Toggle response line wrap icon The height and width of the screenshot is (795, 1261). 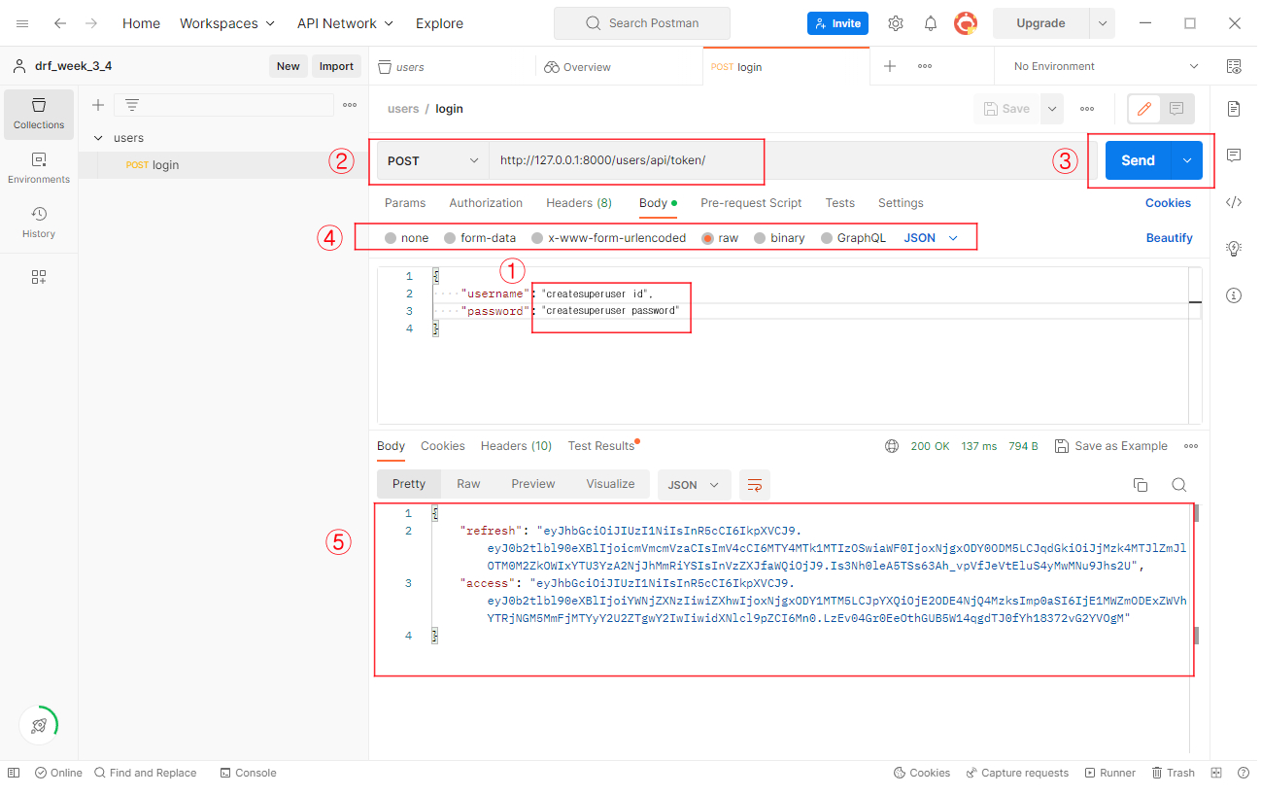coord(755,485)
